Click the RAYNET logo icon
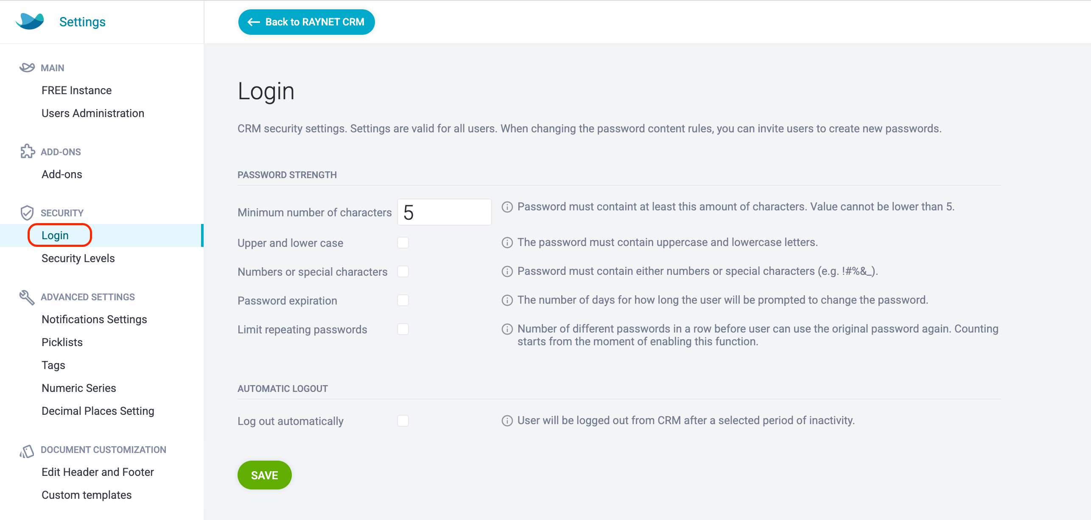The width and height of the screenshot is (1091, 520). click(x=30, y=21)
